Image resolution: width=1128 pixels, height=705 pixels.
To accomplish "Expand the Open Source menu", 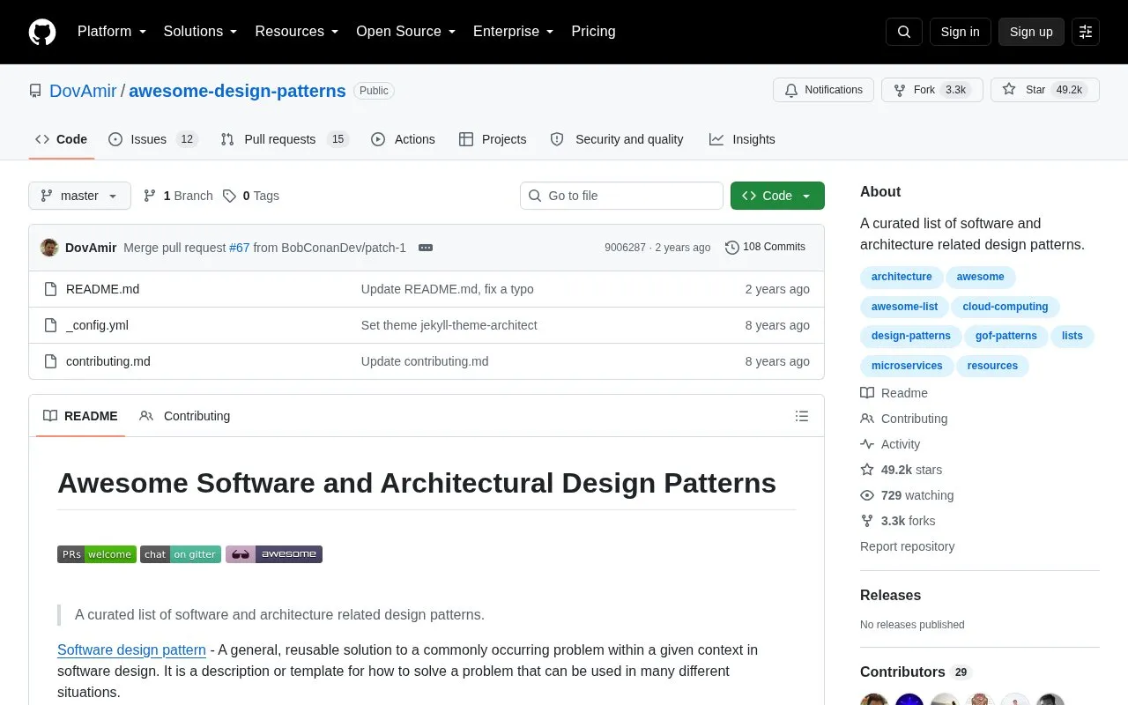I will [406, 32].
